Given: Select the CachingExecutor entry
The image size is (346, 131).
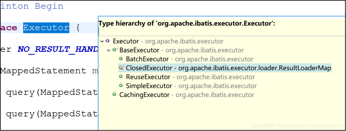Looking at the screenshot, I should pos(187,95).
